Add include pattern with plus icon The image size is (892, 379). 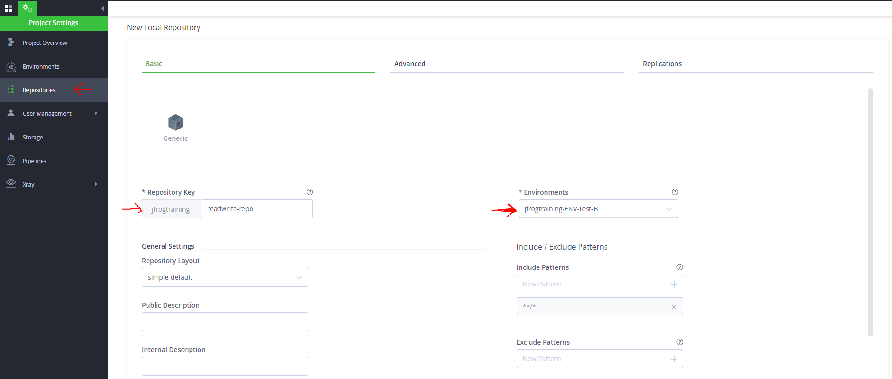[674, 284]
